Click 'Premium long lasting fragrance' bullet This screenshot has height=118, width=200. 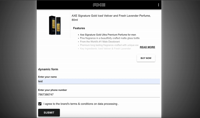tap(109, 45)
